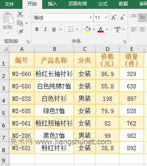Select row 9 header
This screenshot has height=166, width=147.
click(4, 159)
